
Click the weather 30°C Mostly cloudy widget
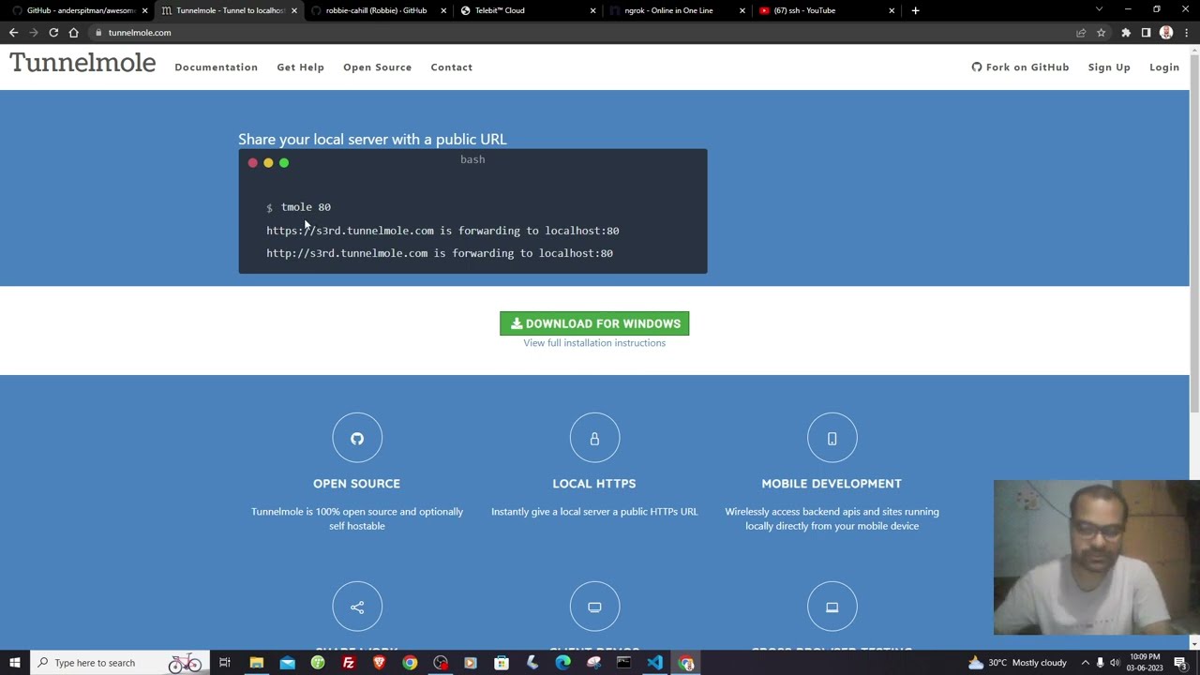pos(1017,663)
